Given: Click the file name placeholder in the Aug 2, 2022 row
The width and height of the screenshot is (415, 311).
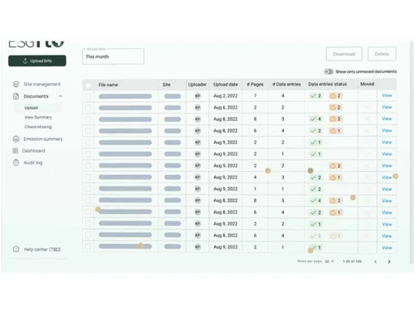Looking at the screenshot, I should point(125,96).
